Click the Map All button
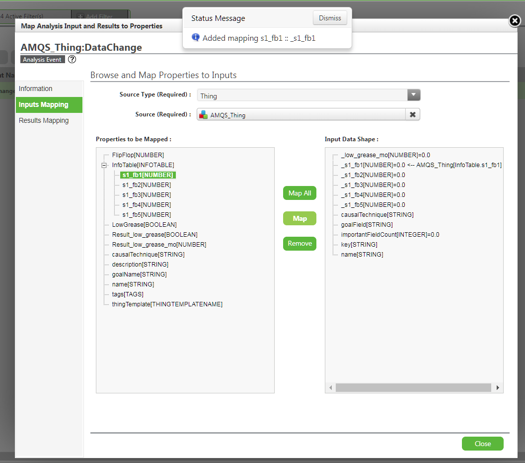 pyautogui.click(x=300, y=193)
